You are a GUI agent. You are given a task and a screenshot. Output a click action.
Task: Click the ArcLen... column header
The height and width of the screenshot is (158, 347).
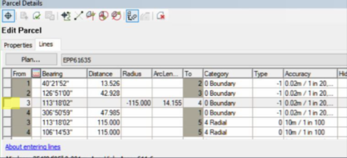coord(167,74)
